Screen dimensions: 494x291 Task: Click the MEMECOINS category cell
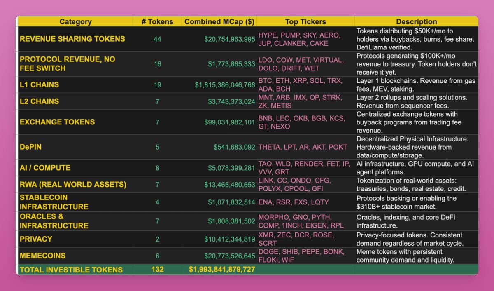(75, 256)
